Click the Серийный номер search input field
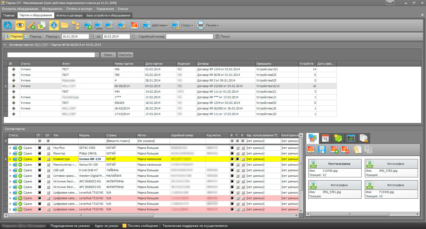This screenshot has height=229, width=426. pyautogui.click(x=189, y=36)
